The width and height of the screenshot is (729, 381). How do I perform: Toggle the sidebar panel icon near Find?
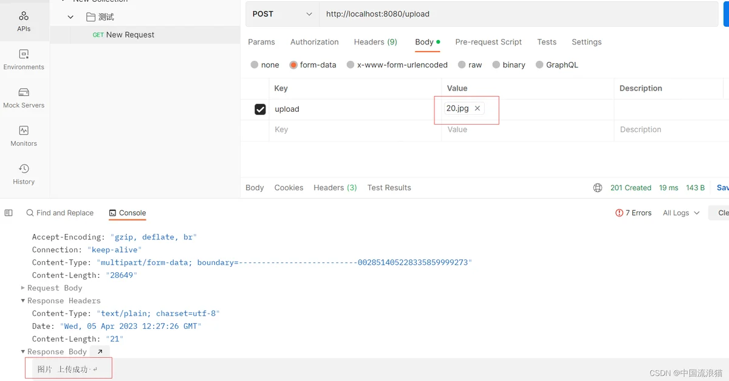click(9, 213)
